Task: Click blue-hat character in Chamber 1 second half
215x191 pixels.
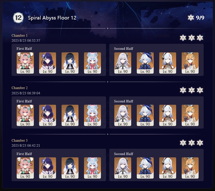Action: [x=145, y=63]
